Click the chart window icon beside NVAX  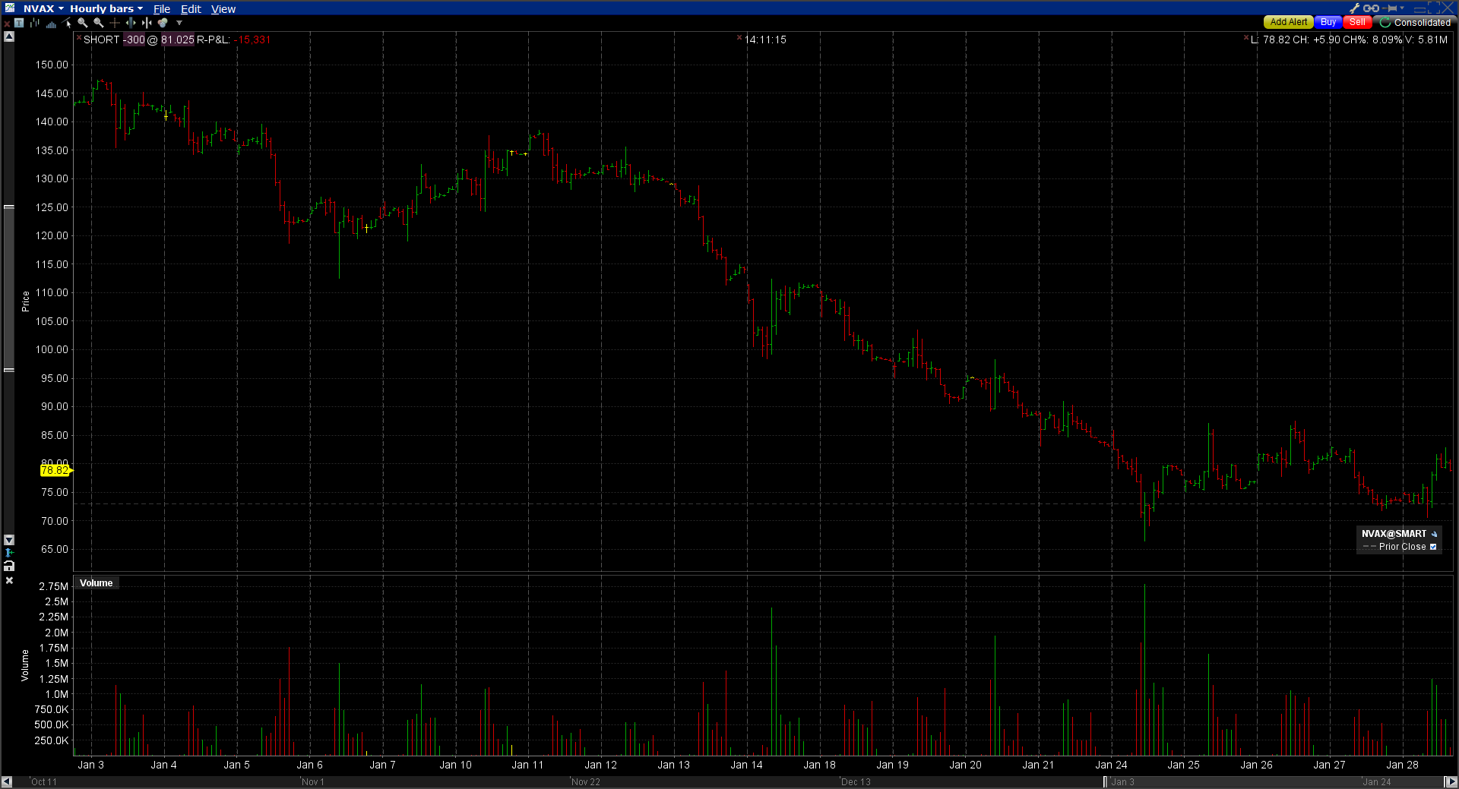[9, 8]
